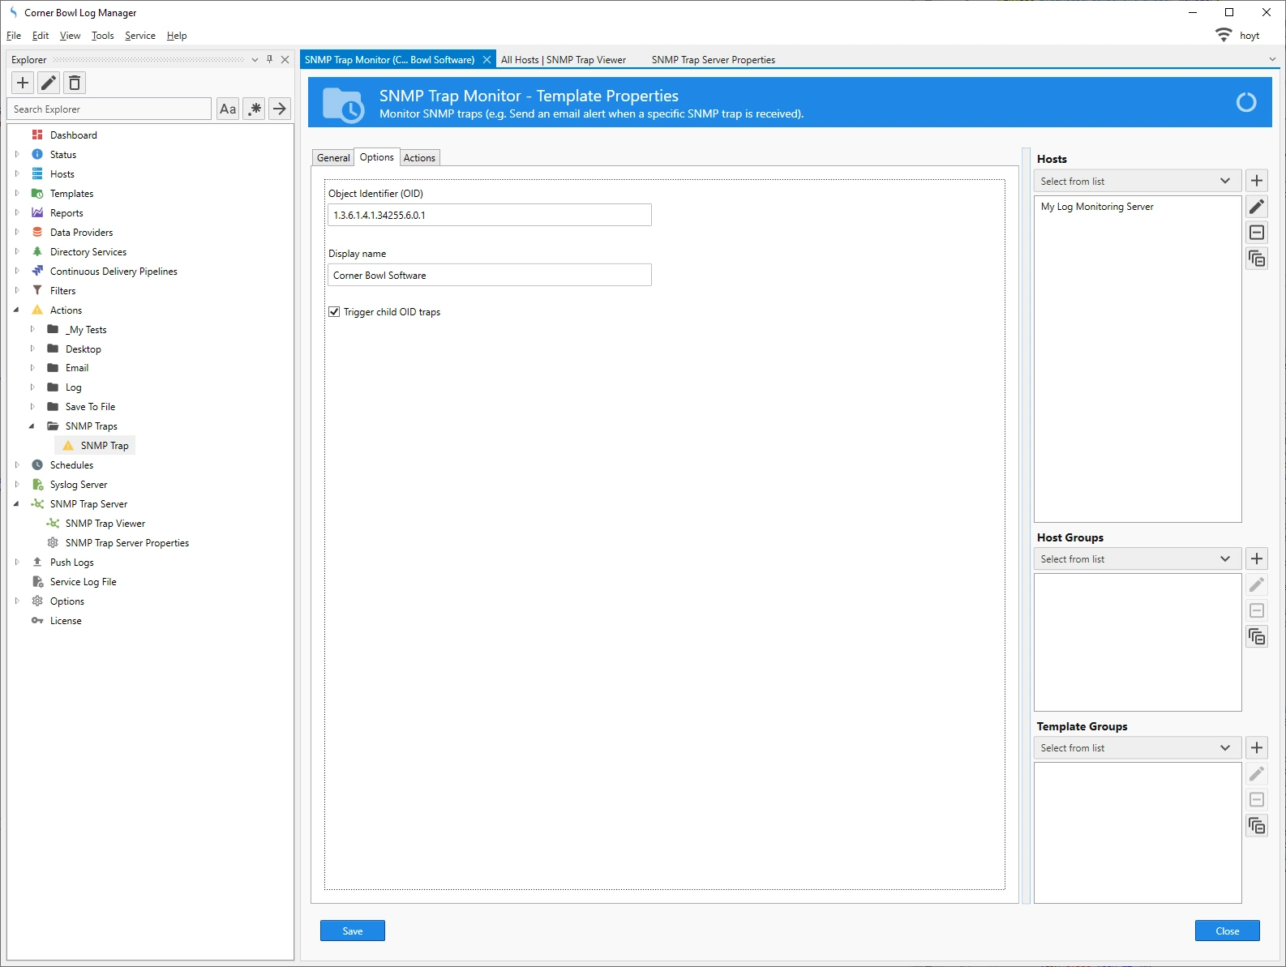Switch to All Hosts SNMP Trap Viewer tab
Viewport: 1286px width, 967px height.
(564, 60)
